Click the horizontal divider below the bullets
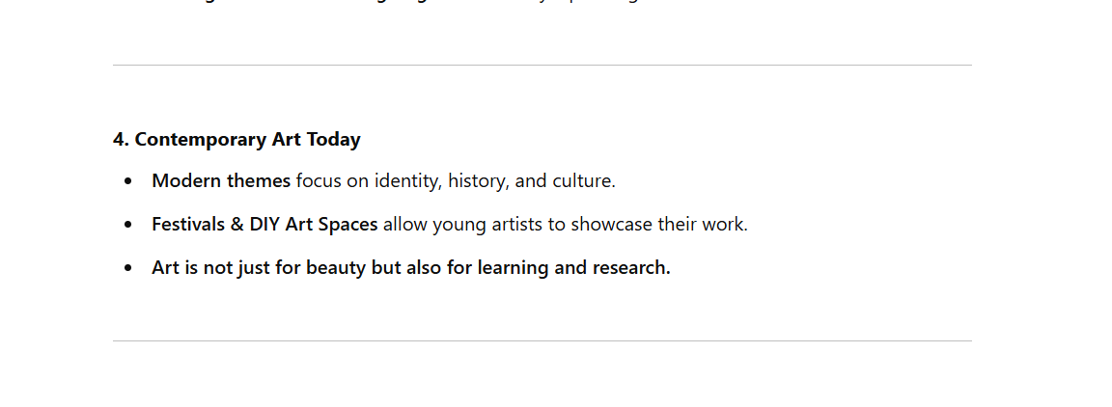This screenshot has width=1112, height=407. (542, 341)
